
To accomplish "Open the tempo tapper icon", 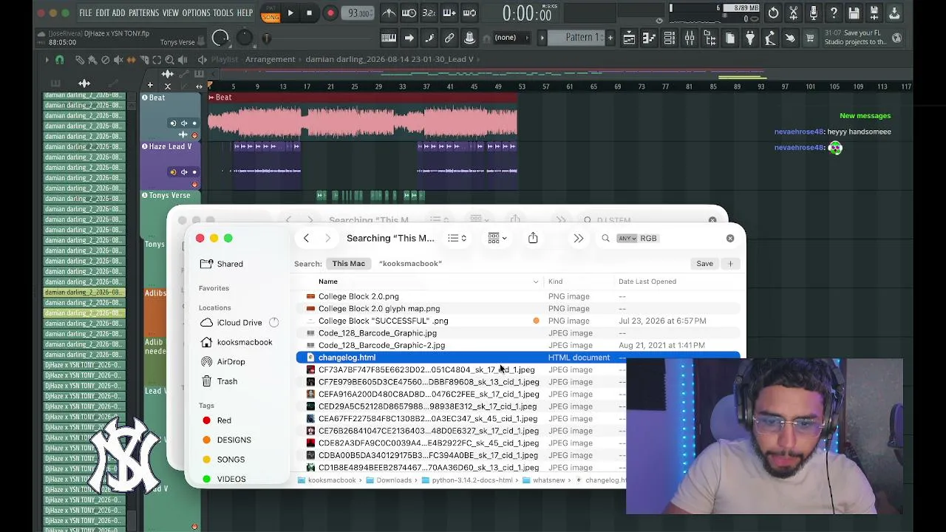I will pos(770,38).
